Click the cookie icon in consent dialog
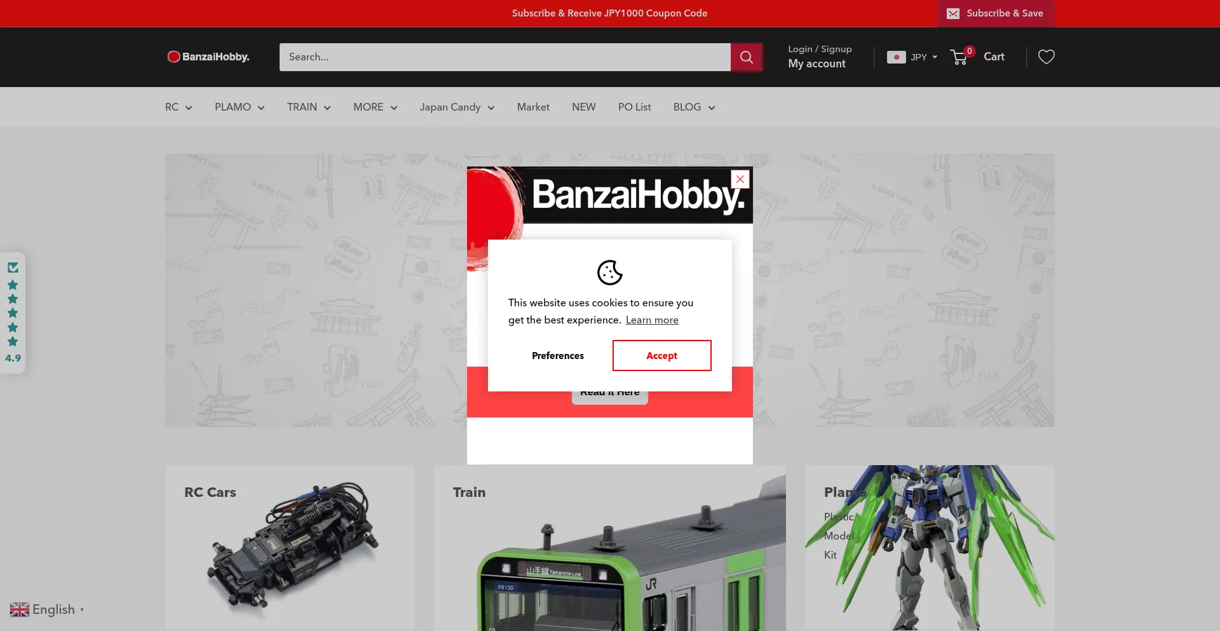The image size is (1220, 631). [609, 273]
